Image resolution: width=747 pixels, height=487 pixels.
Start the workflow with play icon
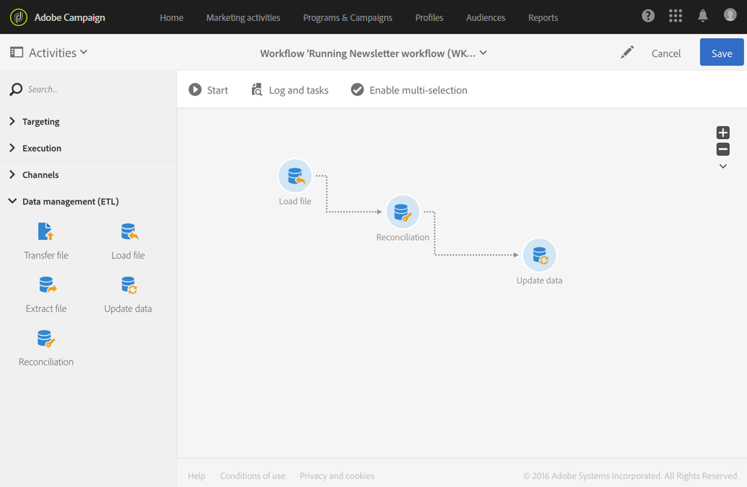[195, 89]
